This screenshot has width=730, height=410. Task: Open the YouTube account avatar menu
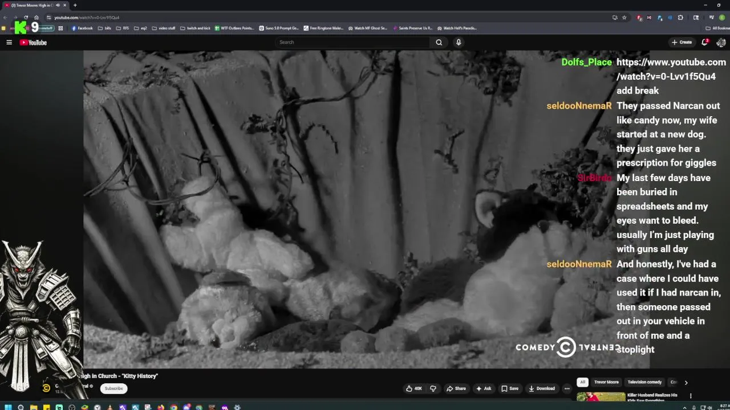click(x=721, y=42)
